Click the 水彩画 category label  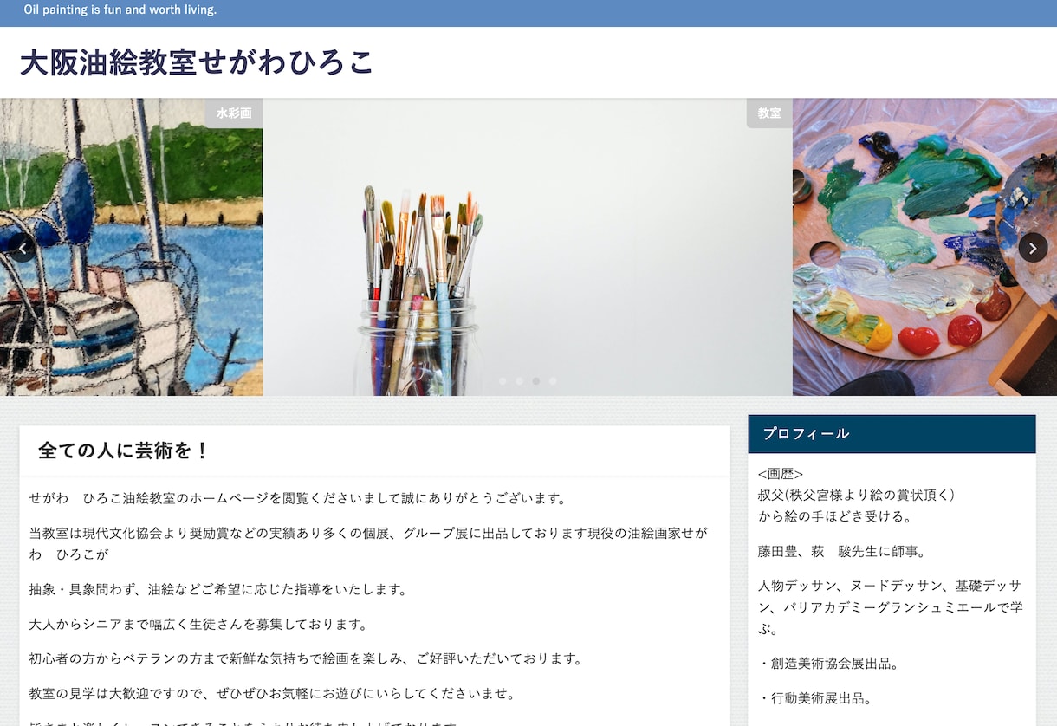[234, 113]
